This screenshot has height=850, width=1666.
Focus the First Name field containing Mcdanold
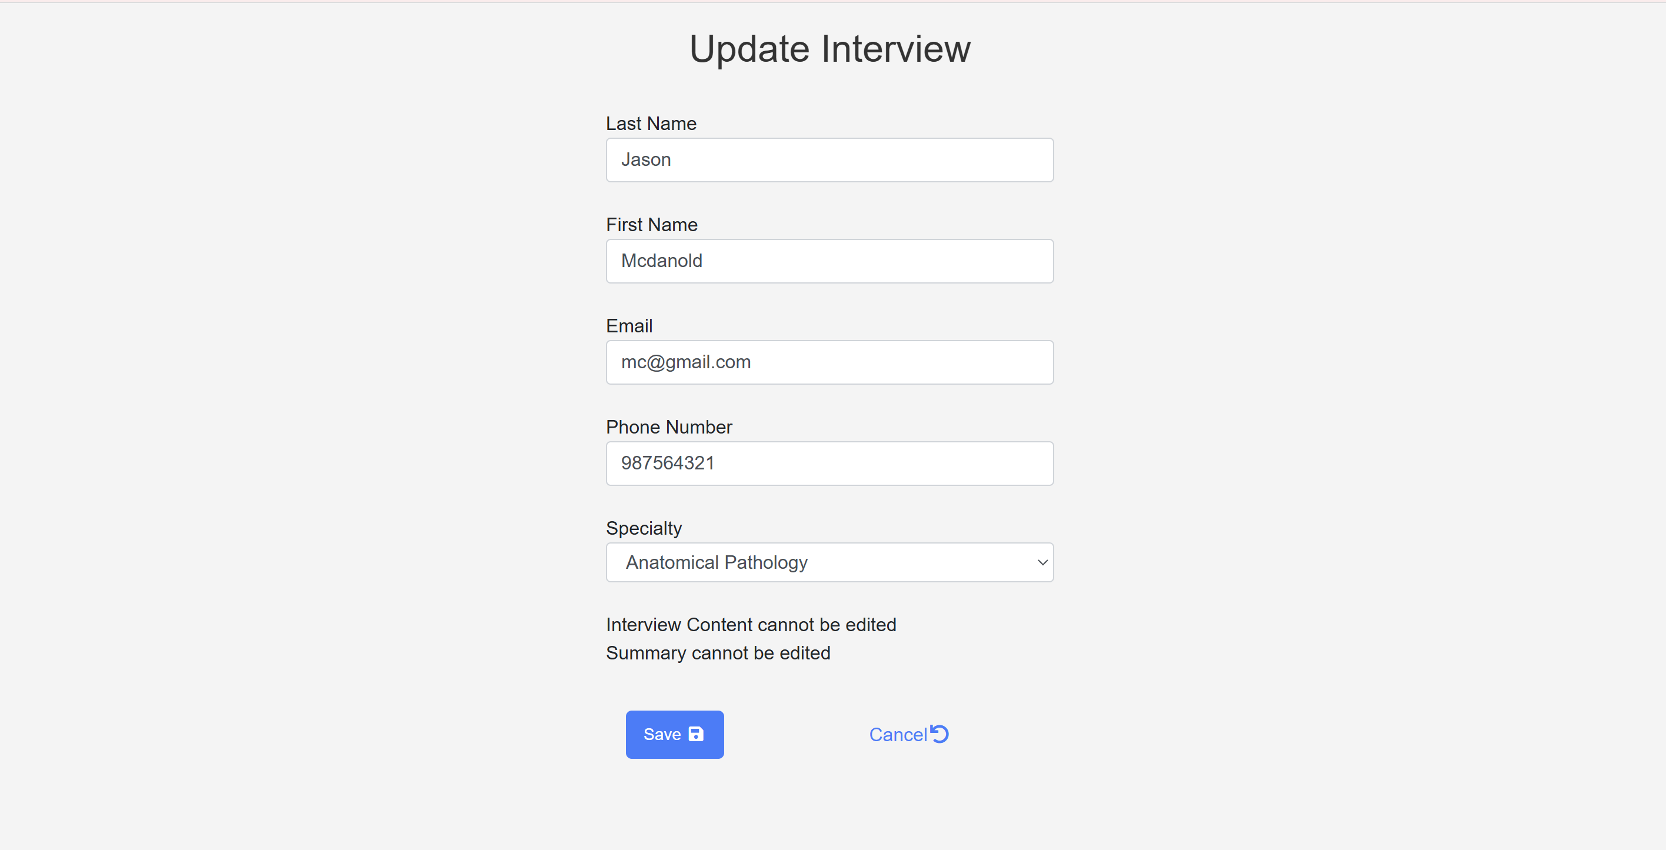pos(830,261)
